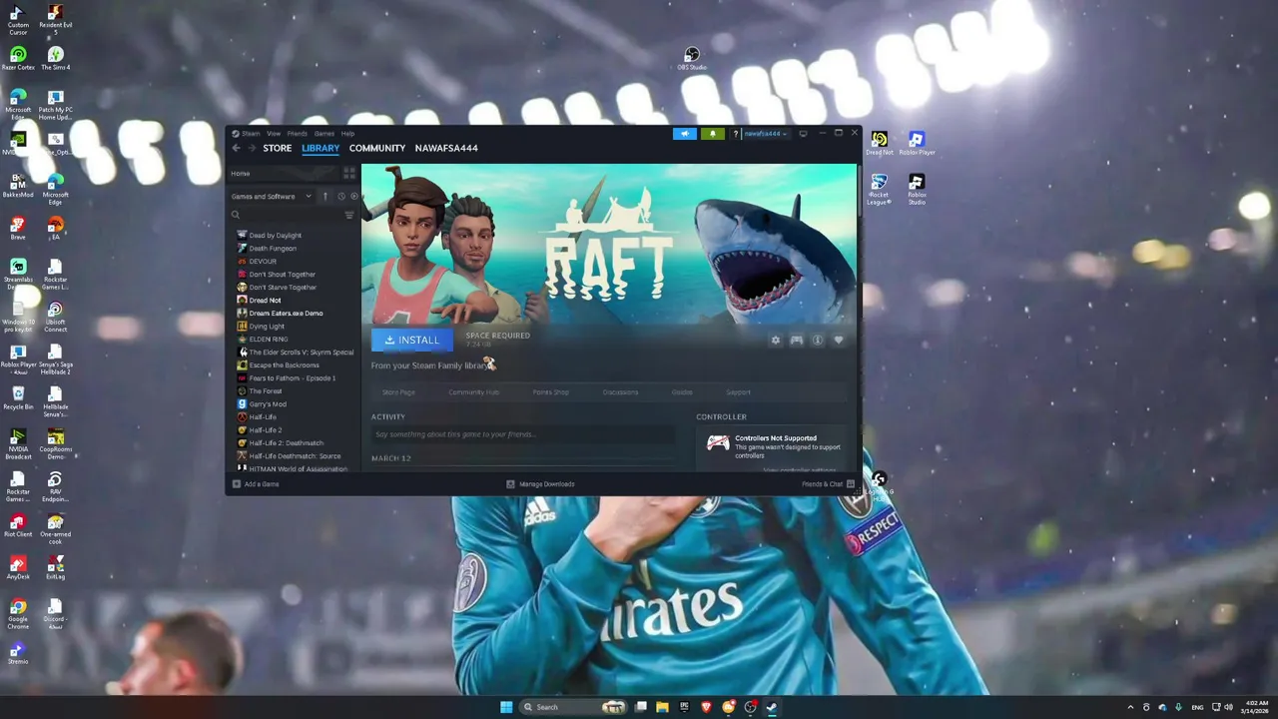Click the Steam help question mark icon

(x=736, y=134)
